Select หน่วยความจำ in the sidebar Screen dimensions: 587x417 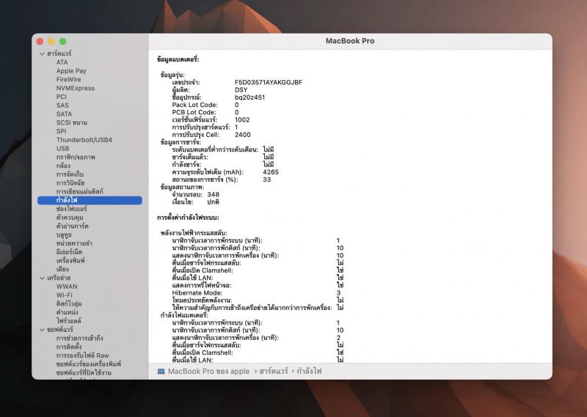[74, 243]
